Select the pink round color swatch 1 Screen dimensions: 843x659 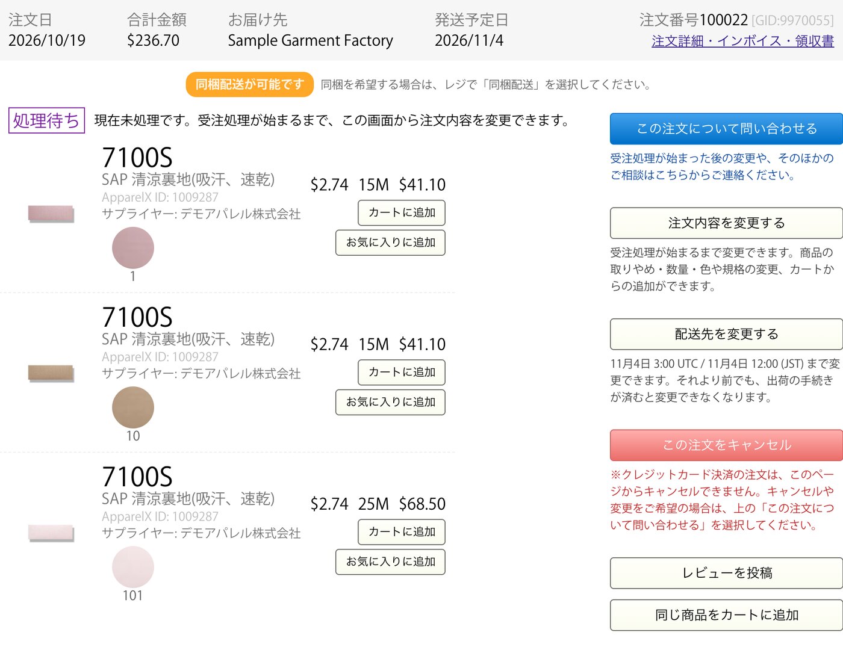coord(133,248)
